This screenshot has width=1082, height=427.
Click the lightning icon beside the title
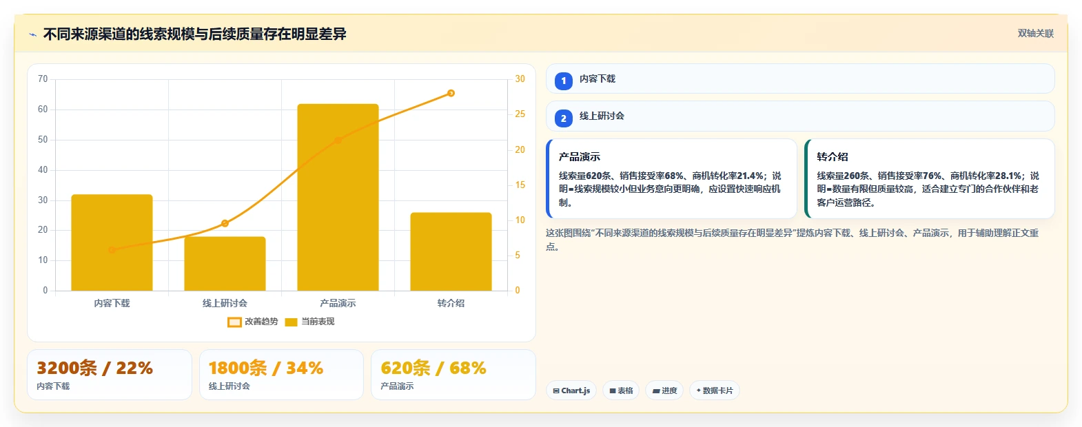tap(32, 34)
